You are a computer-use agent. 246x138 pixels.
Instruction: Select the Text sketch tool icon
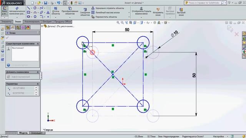click(x=48, y=12)
